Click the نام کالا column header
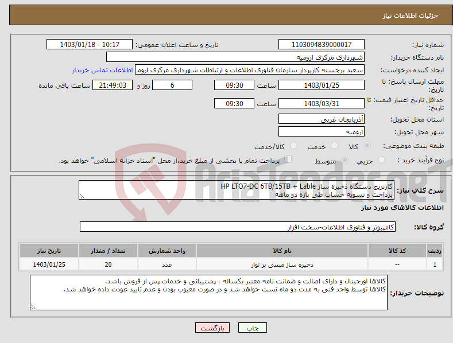Viewport: 453px width, 343px height. (x=282, y=251)
